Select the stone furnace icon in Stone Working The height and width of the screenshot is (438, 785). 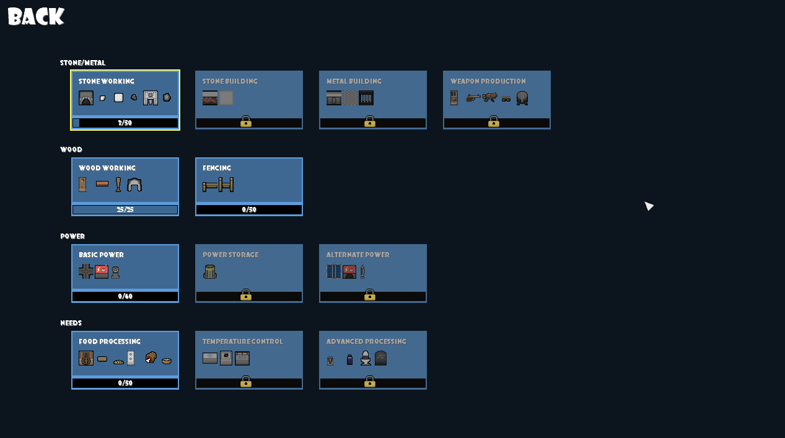[86, 98]
